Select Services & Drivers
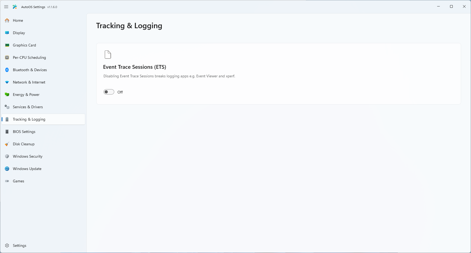The image size is (471, 253). click(x=43, y=107)
